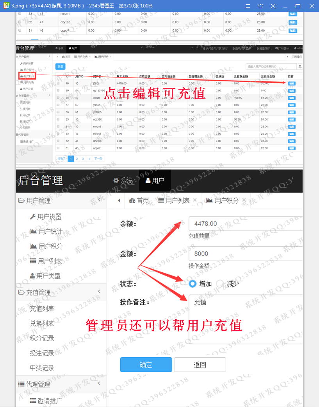Tick the checkbox for user j365z
Screen dimensions: 319x407
[x=58, y=83]
